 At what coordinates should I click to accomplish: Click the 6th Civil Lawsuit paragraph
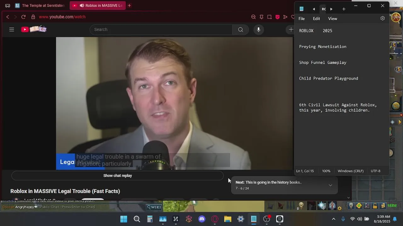(338, 108)
